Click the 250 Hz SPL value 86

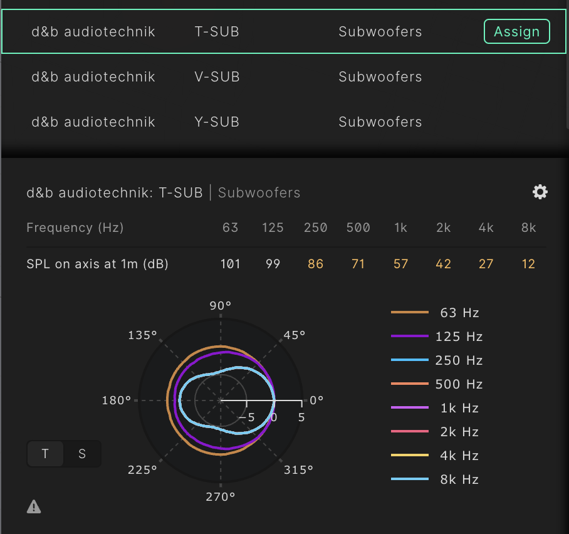click(x=315, y=264)
